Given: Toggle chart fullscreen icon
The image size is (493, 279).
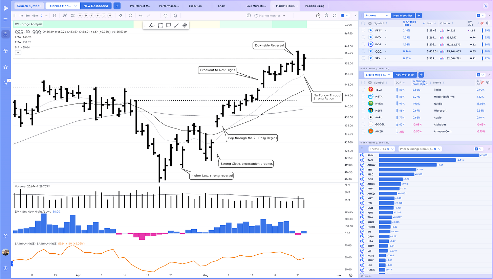Looking at the screenshot, I should pos(335,16).
